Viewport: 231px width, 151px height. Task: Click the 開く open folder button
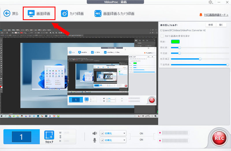coord(221,25)
